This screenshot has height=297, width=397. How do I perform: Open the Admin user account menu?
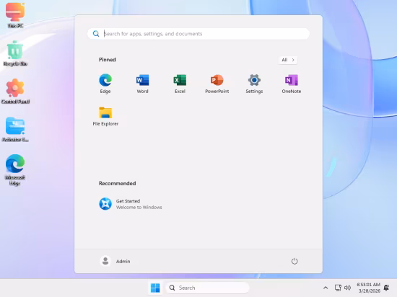(115, 261)
